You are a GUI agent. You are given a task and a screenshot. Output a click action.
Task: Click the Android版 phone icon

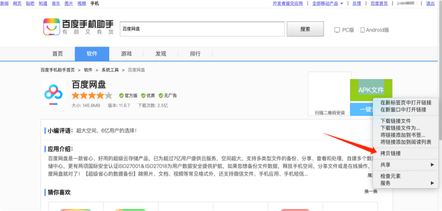363,30
